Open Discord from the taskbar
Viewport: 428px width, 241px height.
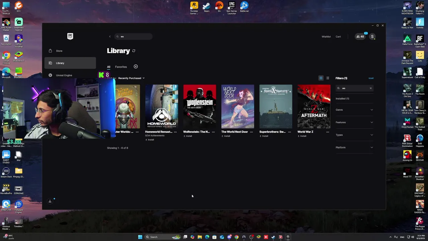(229, 237)
